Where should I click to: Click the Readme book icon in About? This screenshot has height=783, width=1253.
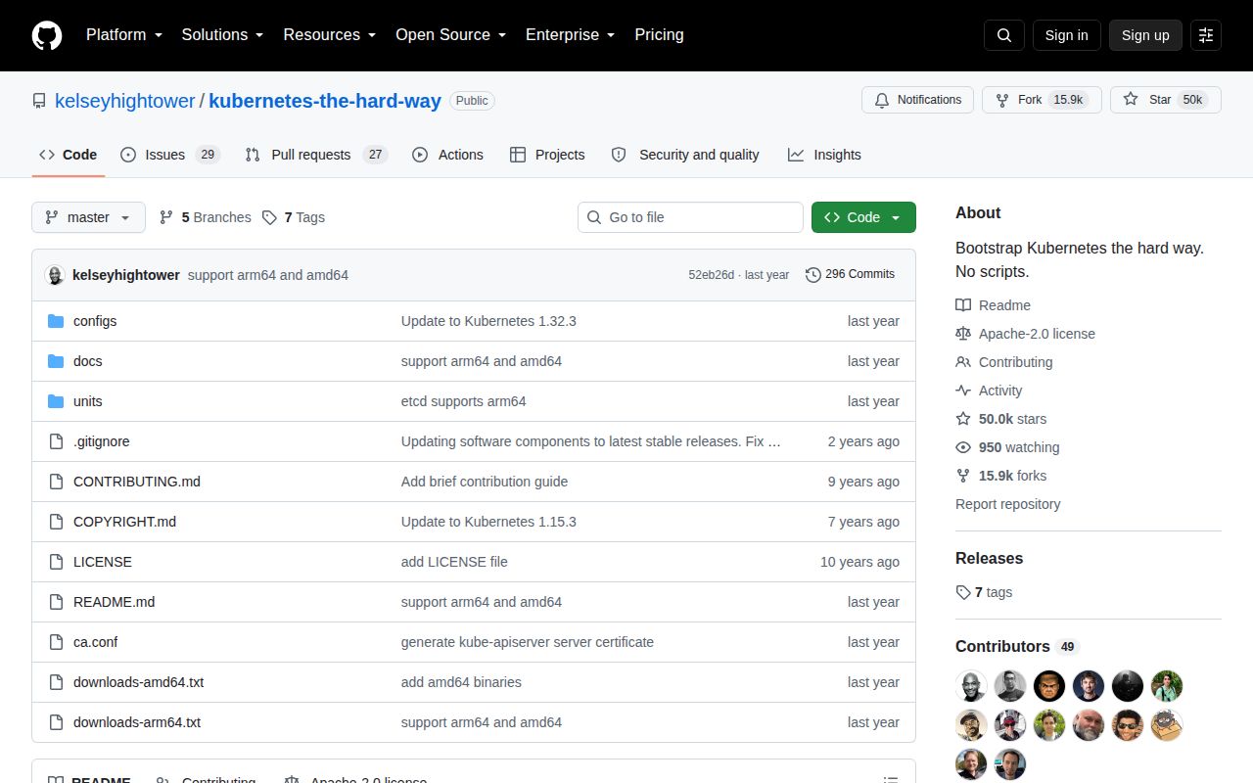(963, 305)
